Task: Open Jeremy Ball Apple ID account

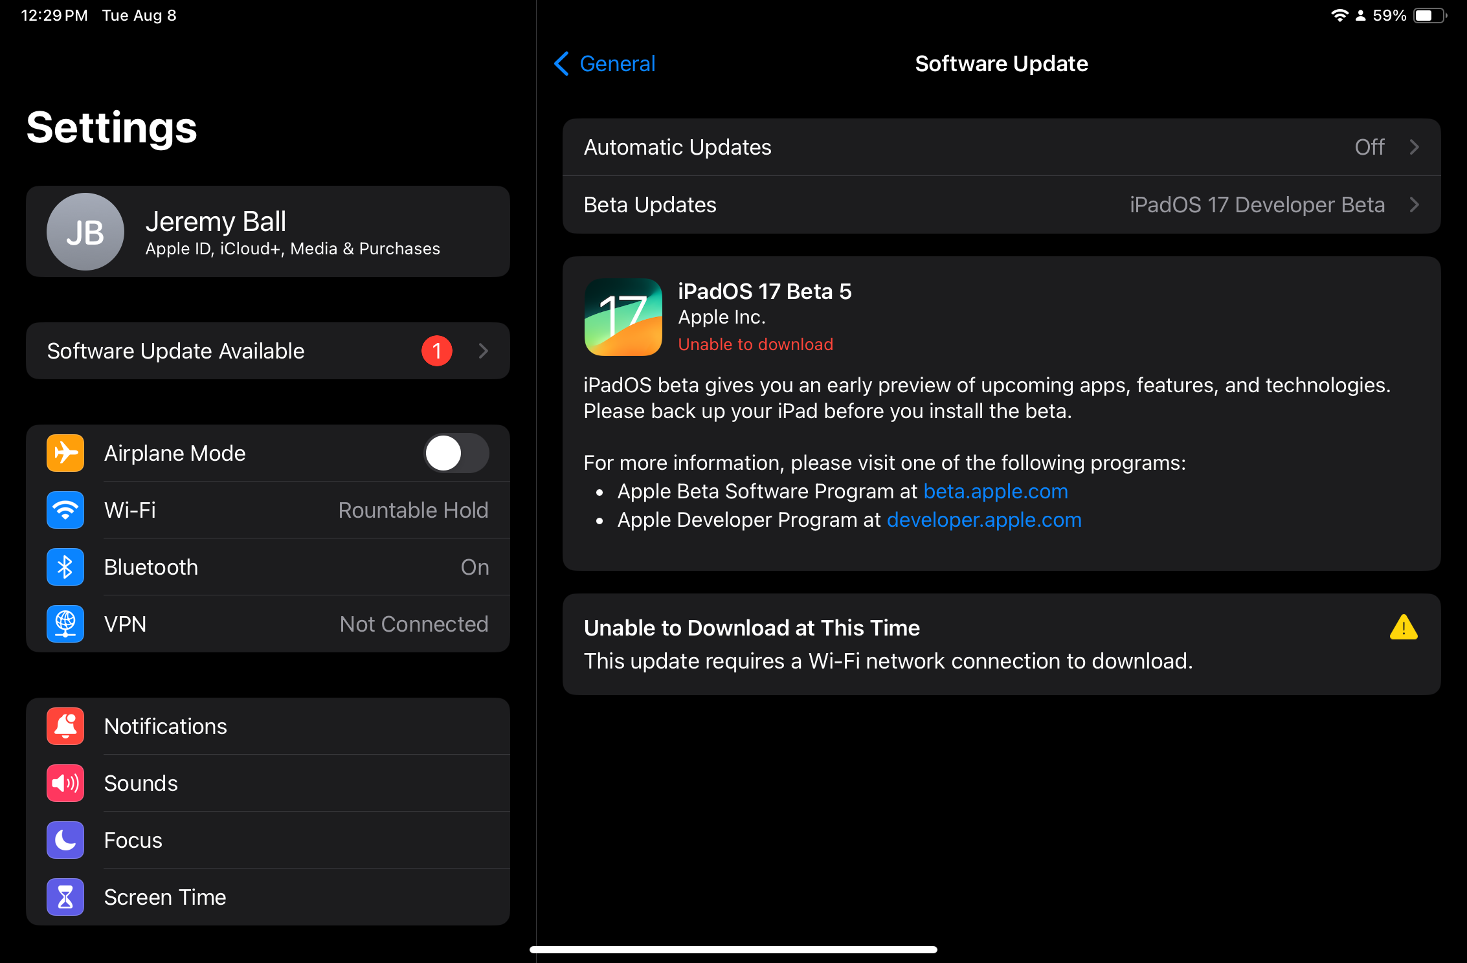Action: tap(268, 232)
